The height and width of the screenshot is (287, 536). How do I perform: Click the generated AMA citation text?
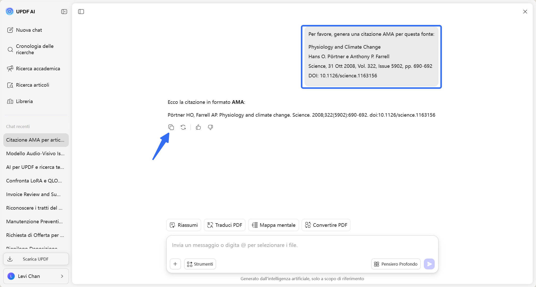301,115
